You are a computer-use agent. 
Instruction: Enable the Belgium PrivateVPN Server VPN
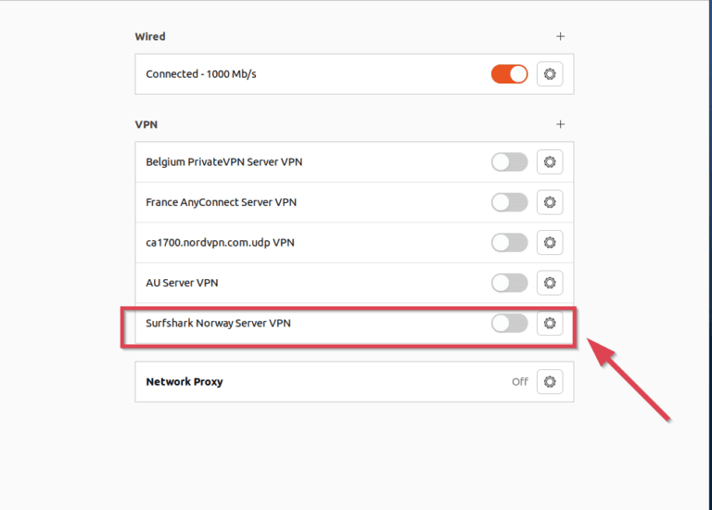pos(509,162)
